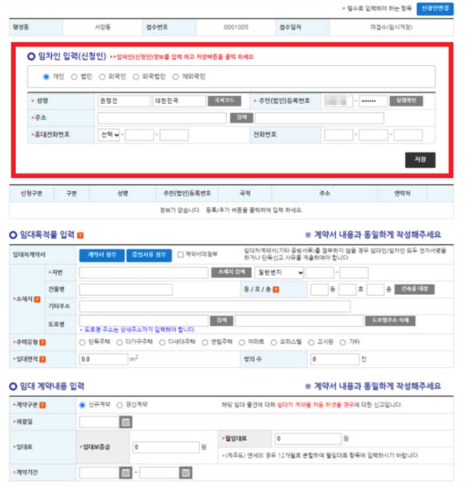Click the 월임대료 amount field
The width and height of the screenshot is (467, 487).
point(308,439)
